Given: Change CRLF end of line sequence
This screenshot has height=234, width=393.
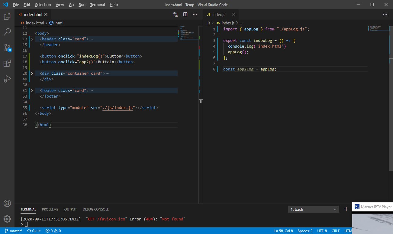Looking at the screenshot, I should coord(336,231).
